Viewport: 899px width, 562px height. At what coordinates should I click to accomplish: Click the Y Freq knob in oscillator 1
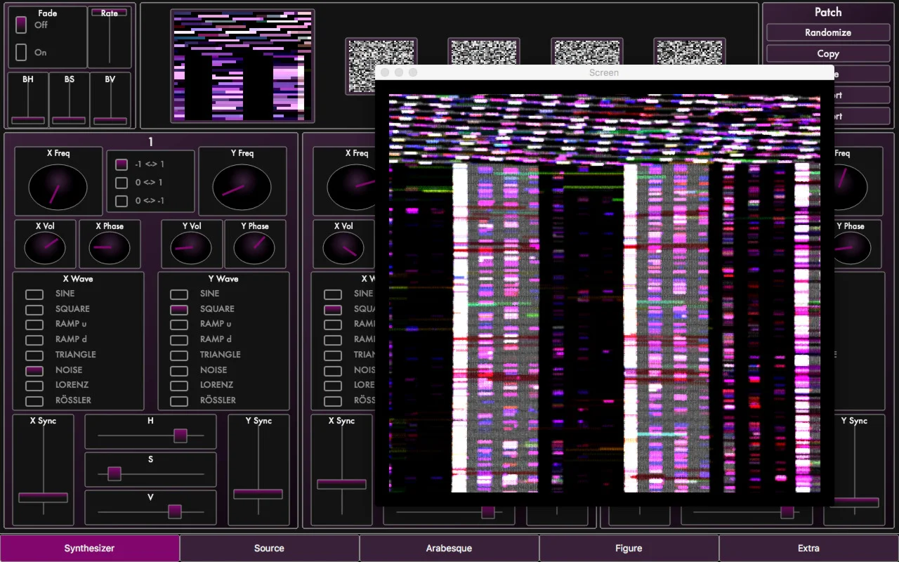(x=242, y=188)
